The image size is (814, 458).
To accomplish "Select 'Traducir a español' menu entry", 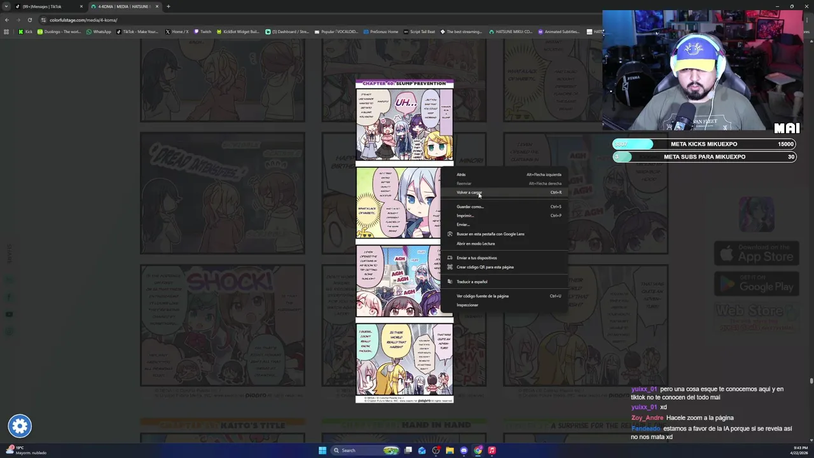I will click(505, 282).
